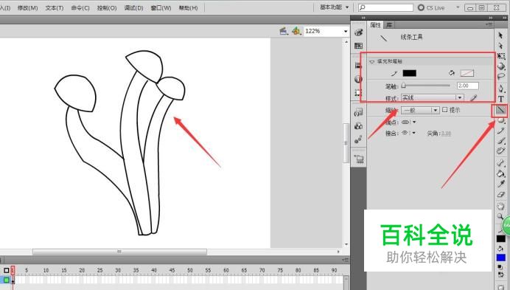
Task: Select the Subselection tool
Action: tap(500, 46)
